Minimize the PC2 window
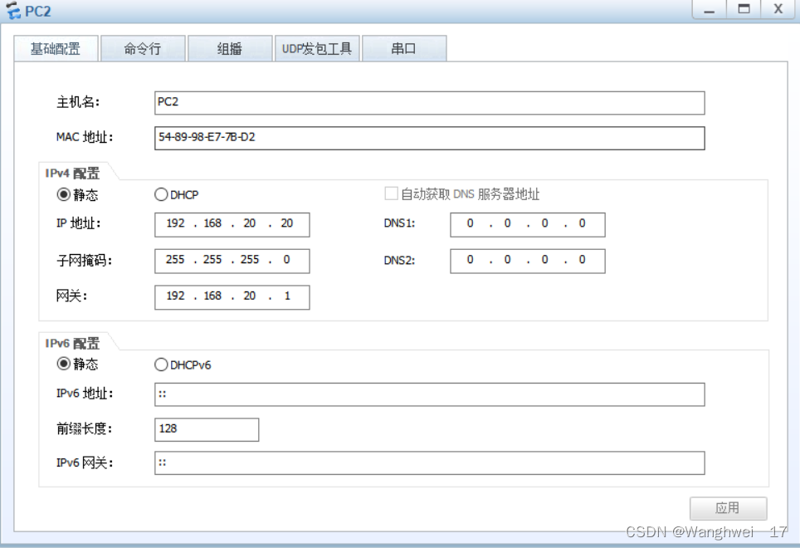This screenshot has width=800, height=548. (710, 10)
